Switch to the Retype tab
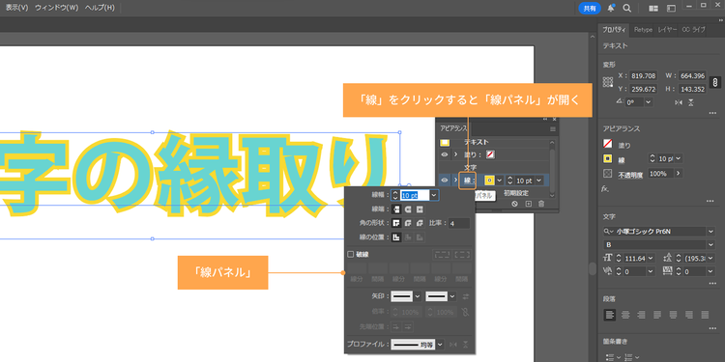 pyautogui.click(x=643, y=30)
